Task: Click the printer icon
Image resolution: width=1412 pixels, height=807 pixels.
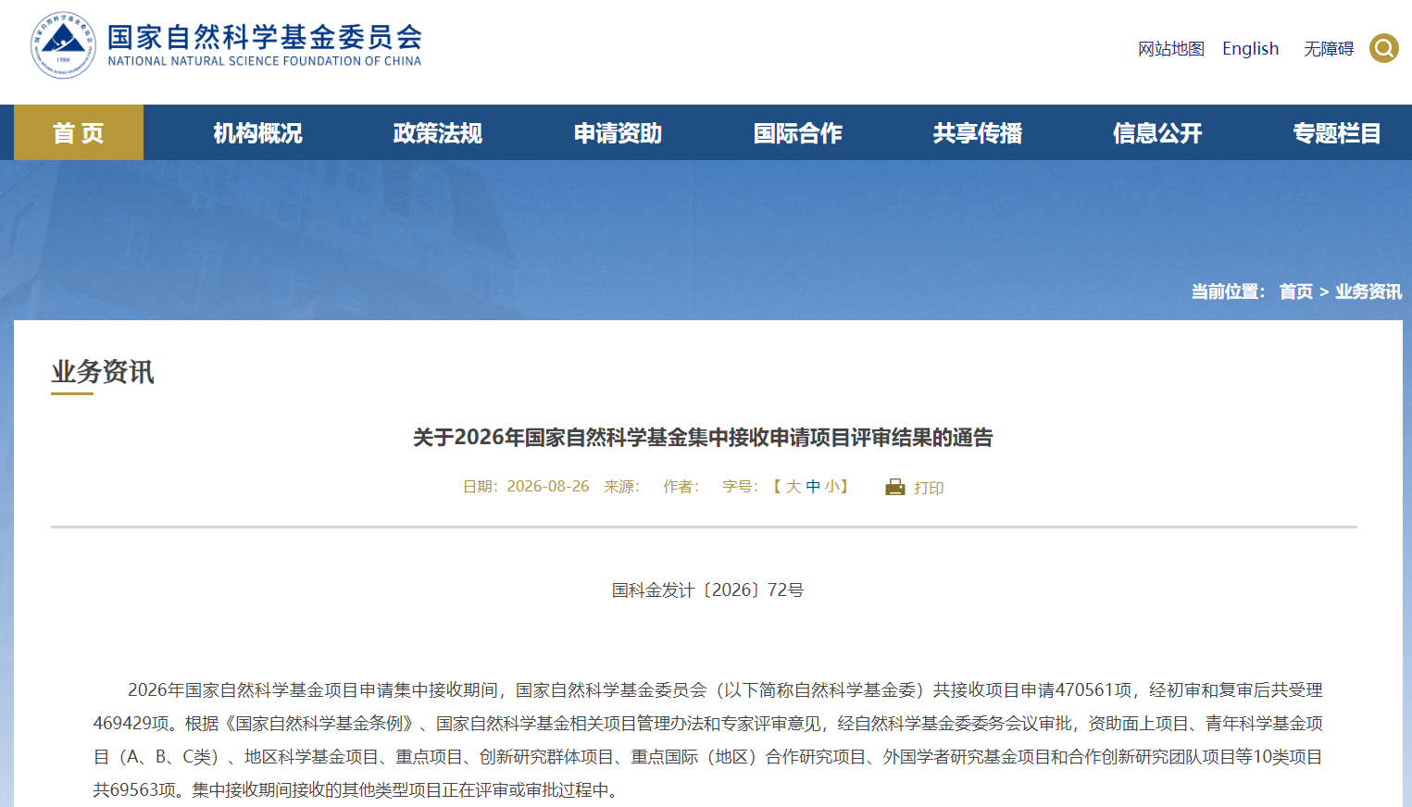Action: coord(895,487)
